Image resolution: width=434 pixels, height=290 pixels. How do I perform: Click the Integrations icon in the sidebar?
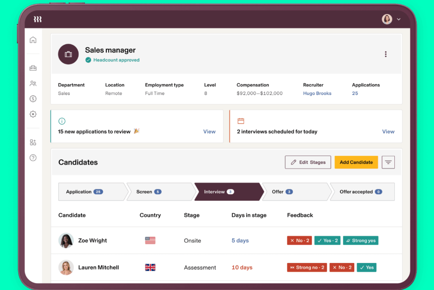click(33, 142)
